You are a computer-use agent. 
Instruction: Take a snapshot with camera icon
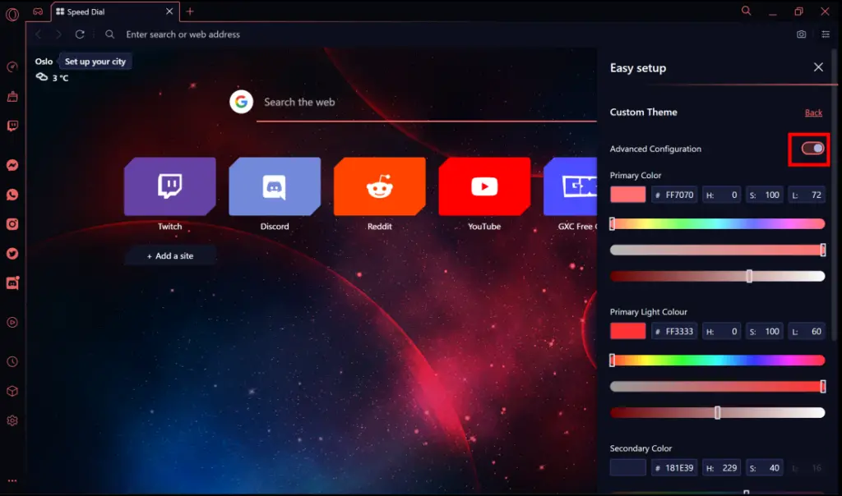tap(801, 34)
